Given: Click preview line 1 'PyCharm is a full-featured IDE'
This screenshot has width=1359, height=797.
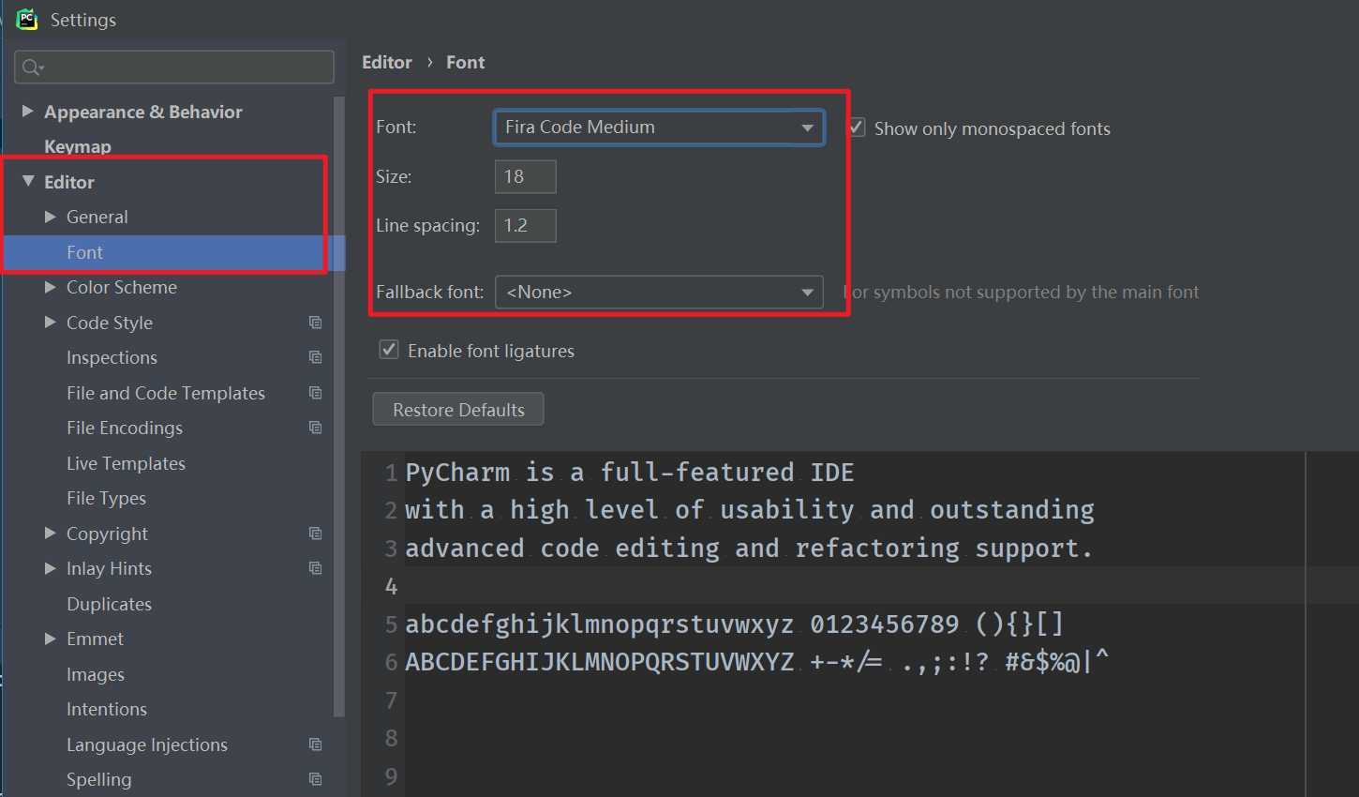Looking at the screenshot, I should [630, 472].
